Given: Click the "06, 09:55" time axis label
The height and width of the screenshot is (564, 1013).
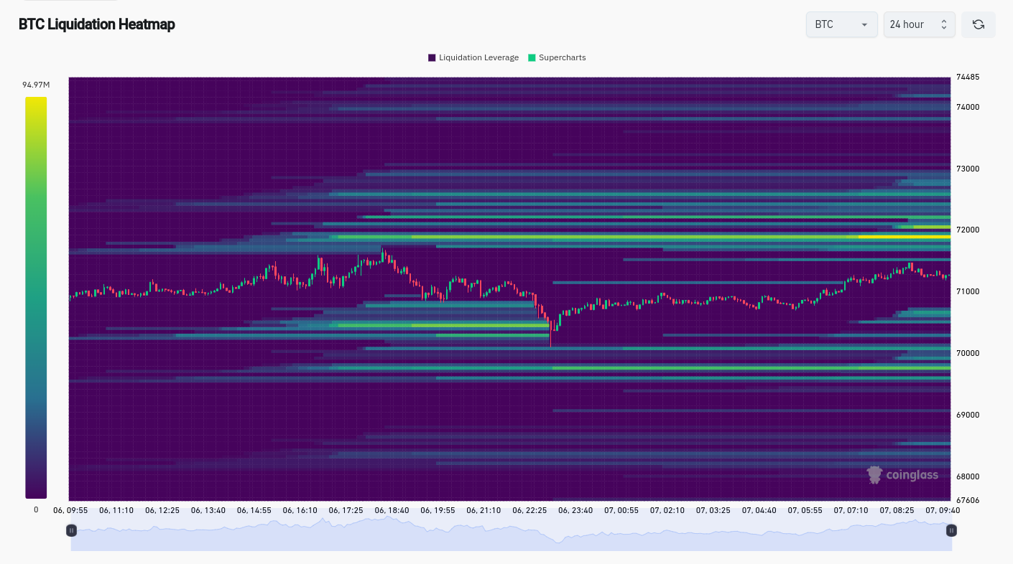Looking at the screenshot, I should pos(70,510).
